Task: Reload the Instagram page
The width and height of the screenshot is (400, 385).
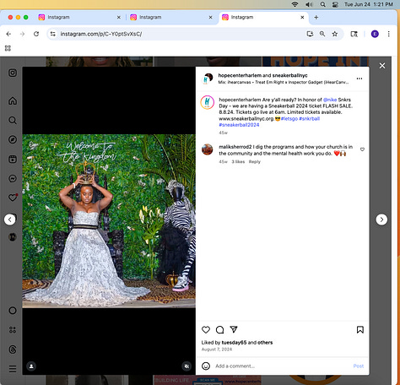Action: pos(36,34)
